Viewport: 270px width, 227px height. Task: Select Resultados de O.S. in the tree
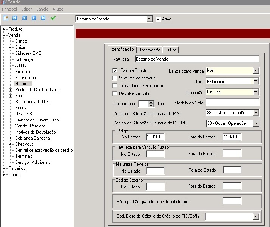(33, 102)
